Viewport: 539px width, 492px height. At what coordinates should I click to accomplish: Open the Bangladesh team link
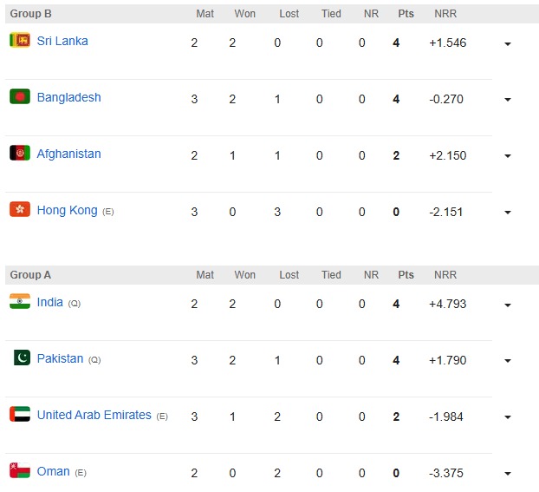click(x=68, y=97)
